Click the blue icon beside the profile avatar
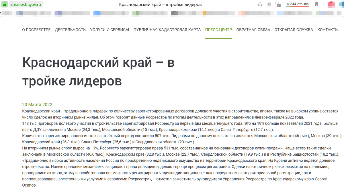344x194 pixels. pos(341,4)
